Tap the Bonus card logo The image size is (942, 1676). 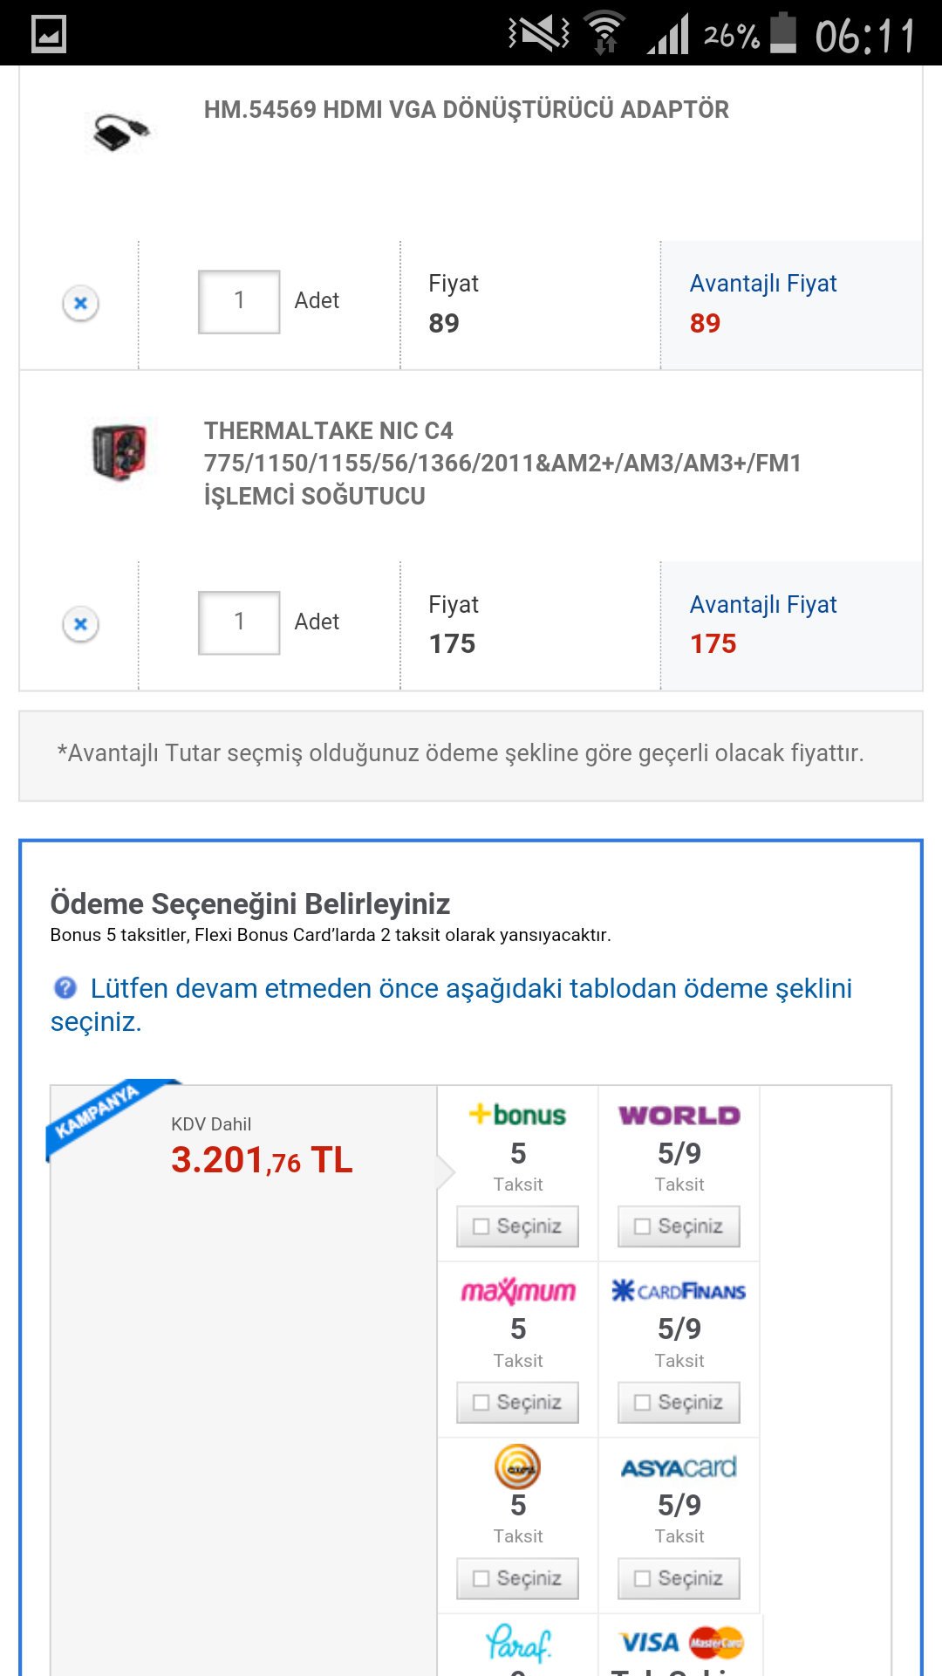(x=517, y=1115)
